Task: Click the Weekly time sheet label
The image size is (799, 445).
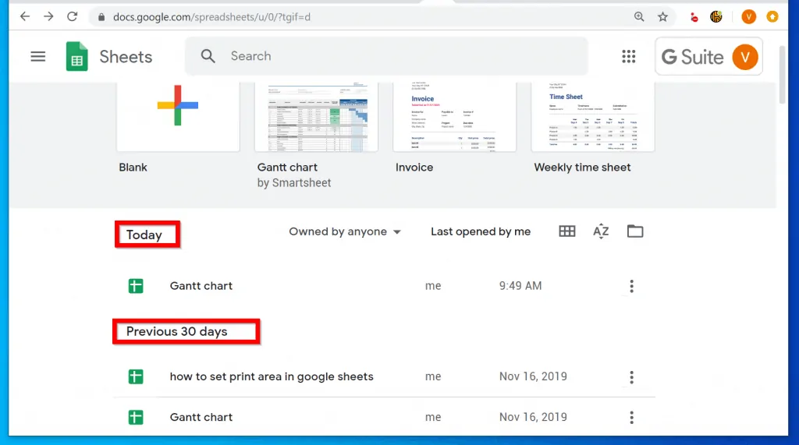Action: (582, 168)
